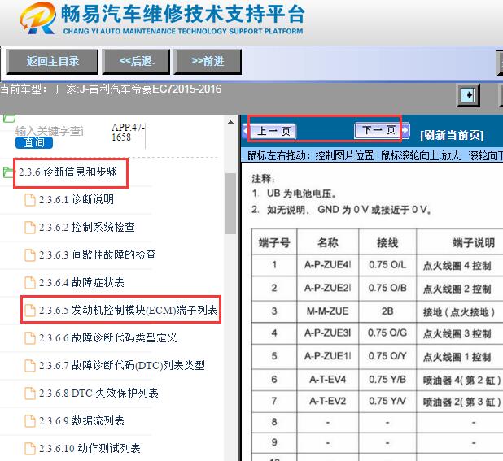The image size is (503, 461).
Task: Click the 喷油器 4(第 2 缸) cell
Action: pos(460,381)
